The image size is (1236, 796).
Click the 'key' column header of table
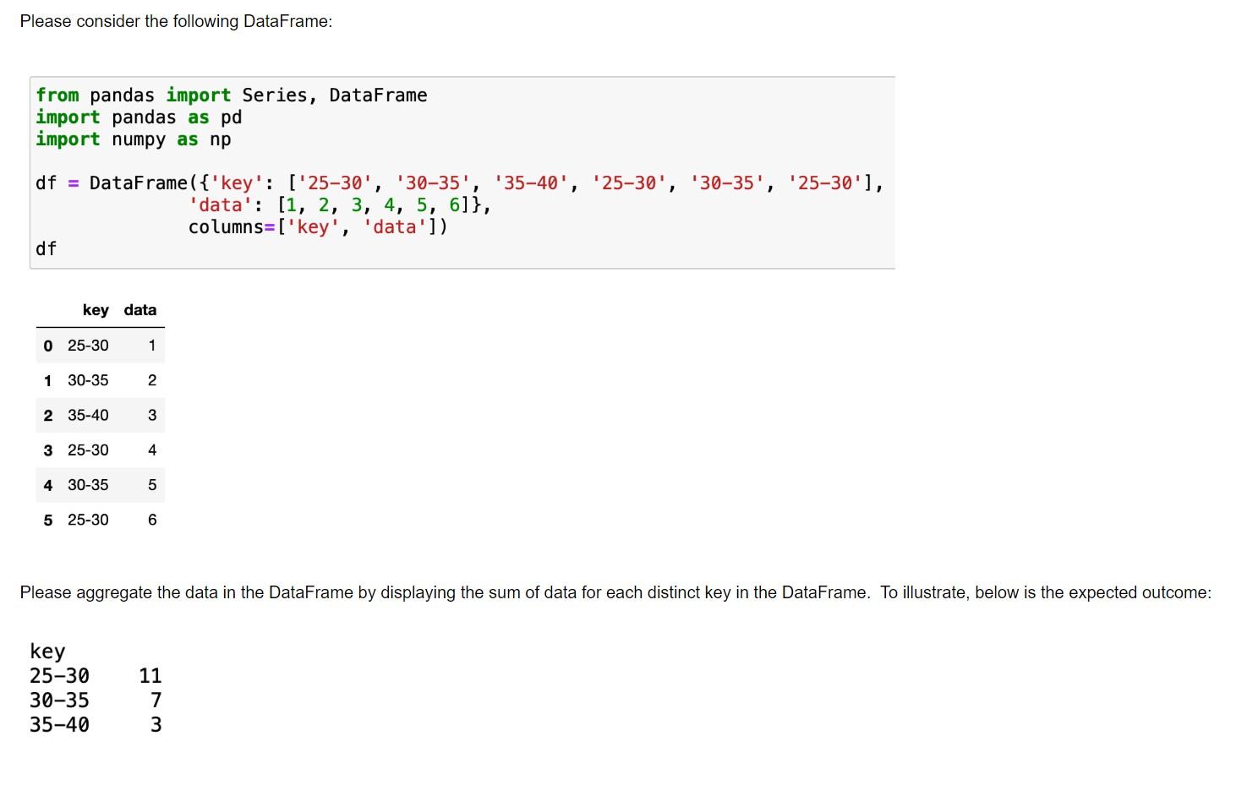pos(96,309)
